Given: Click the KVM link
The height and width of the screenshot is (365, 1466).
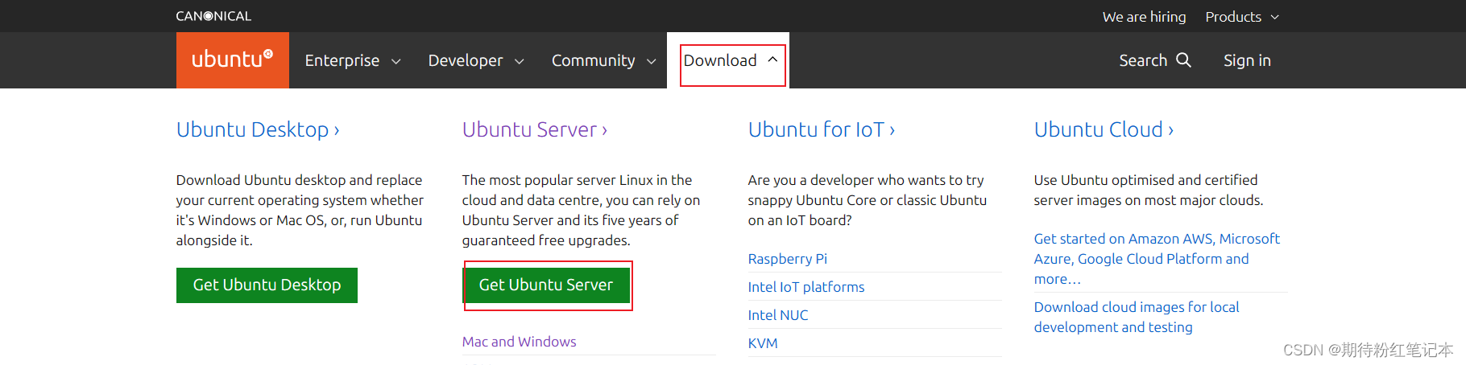Looking at the screenshot, I should point(762,343).
